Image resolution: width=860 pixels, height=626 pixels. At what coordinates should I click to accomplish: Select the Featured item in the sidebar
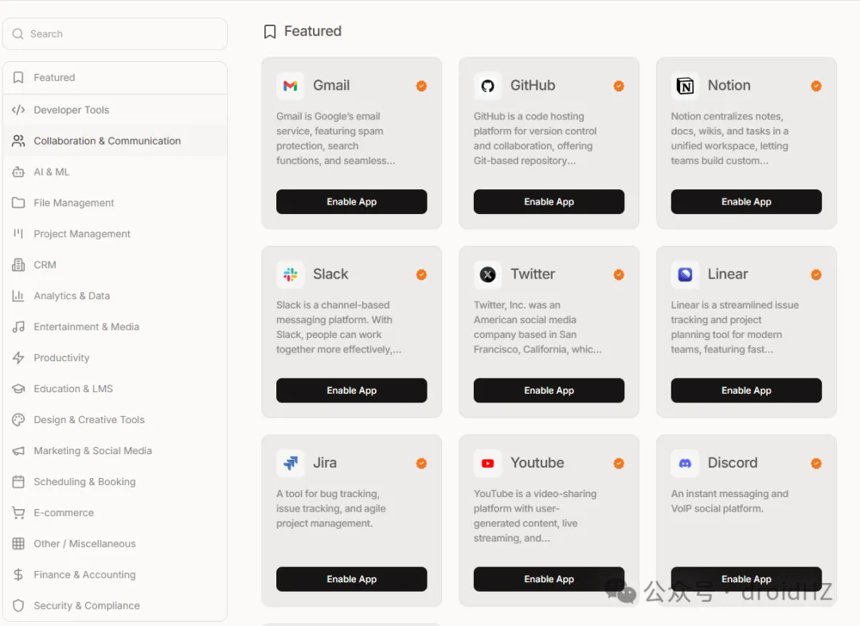54,78
